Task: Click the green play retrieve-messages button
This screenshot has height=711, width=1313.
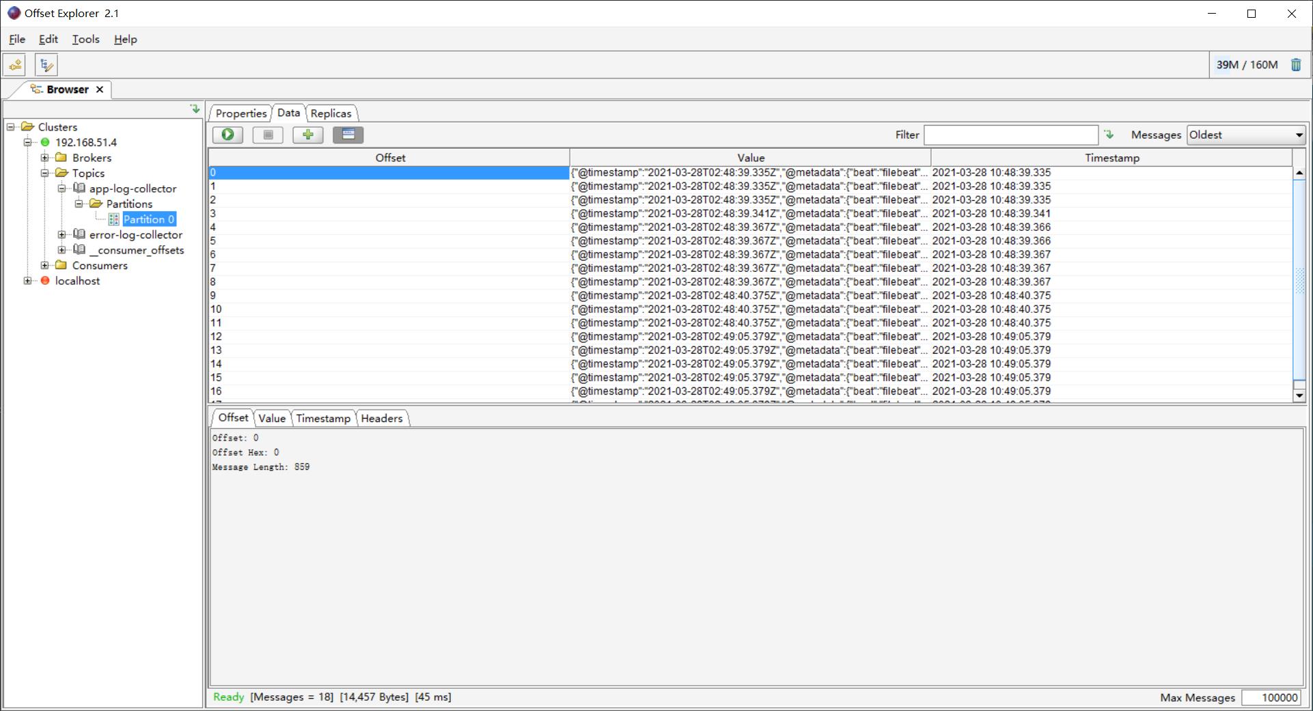Action: coord(227,135)
